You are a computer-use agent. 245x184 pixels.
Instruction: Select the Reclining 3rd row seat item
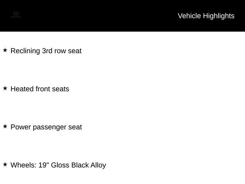46,51
